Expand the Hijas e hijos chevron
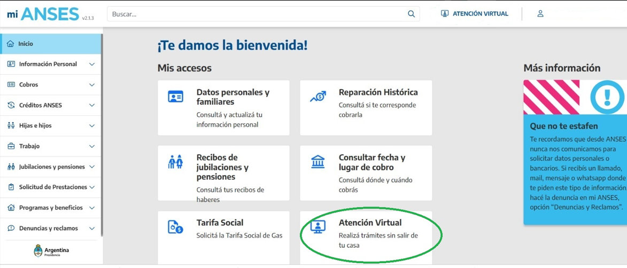 [x=92, y=126]
